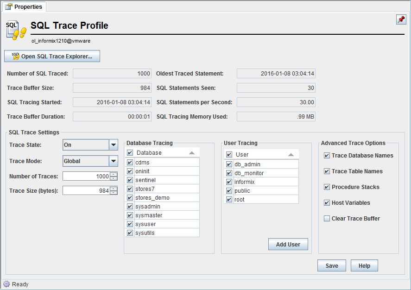Click the gear icon in status bar
The width and height of the screenshot is (411, 290).
pyautogui.click(x=6, y=284)
